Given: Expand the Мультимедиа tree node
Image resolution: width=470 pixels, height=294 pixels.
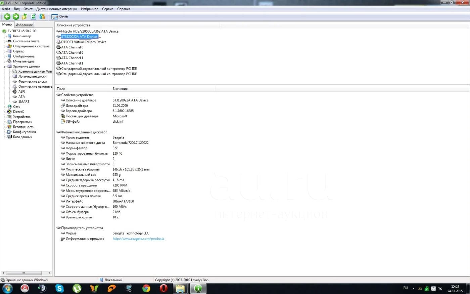Looking at the screenshot, I should (5, 61).
